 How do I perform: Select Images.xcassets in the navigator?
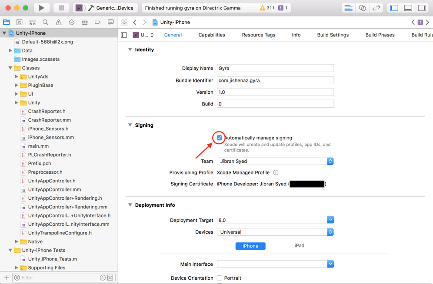coord(59,59)
